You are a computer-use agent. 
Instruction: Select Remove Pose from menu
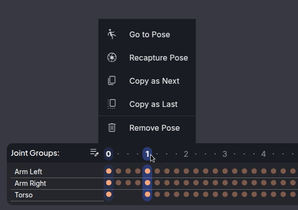tap(147, 128)
